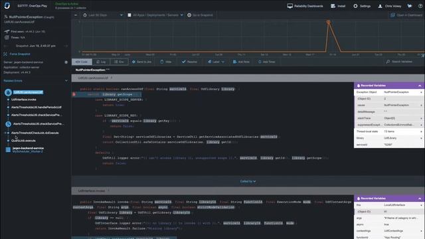Click the OverOps logo icon
Image resolution: width=425 pixels, height=239 pixels.
click(7, 5)
